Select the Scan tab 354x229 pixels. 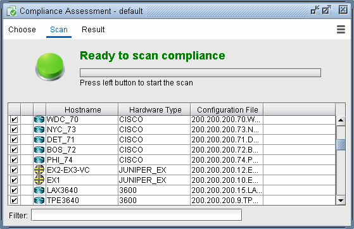pos(59,30)
